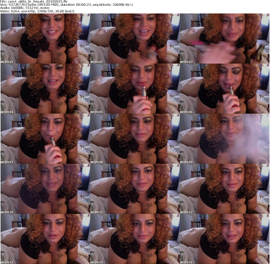Click the frame marked 00:00:12
Image resolution: width=270 pixels, height=264 pixels.
coord(225,189)
